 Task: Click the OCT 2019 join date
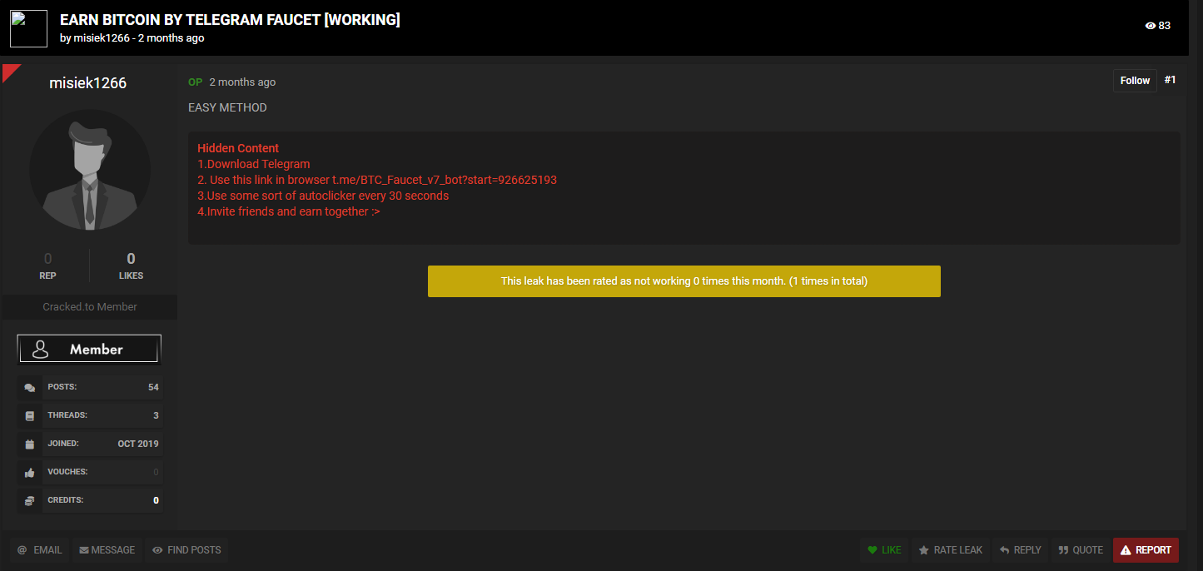tap(138, 444)
